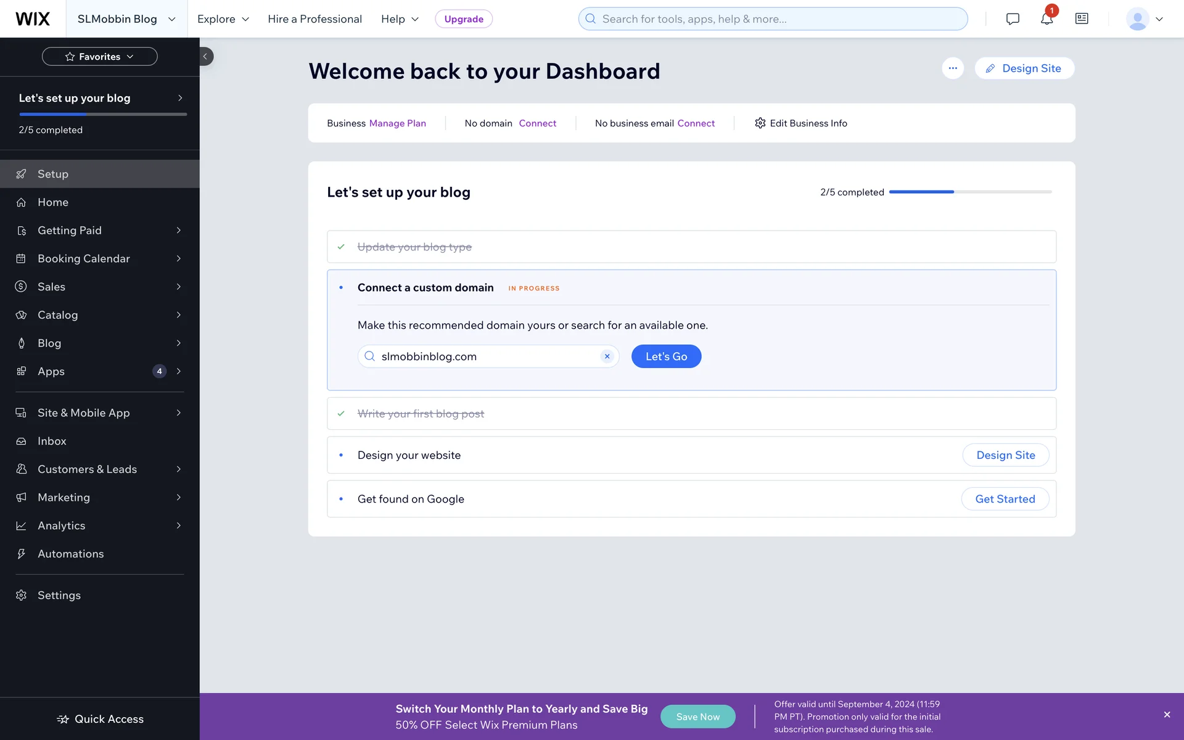Viewport: 1184px width, 740px height.
Task: Click the 2/5 completed progress bar
Action: (x=970, y=192)
